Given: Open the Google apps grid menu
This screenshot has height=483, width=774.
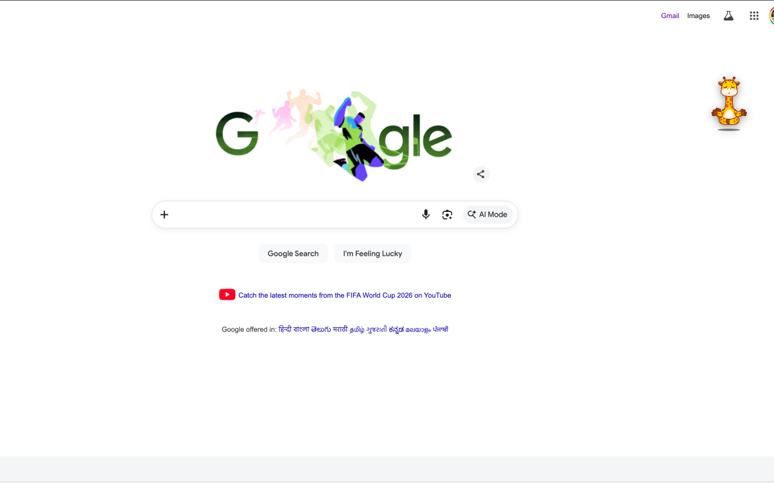Looking at the screenshot, I should tap(754, 16).
